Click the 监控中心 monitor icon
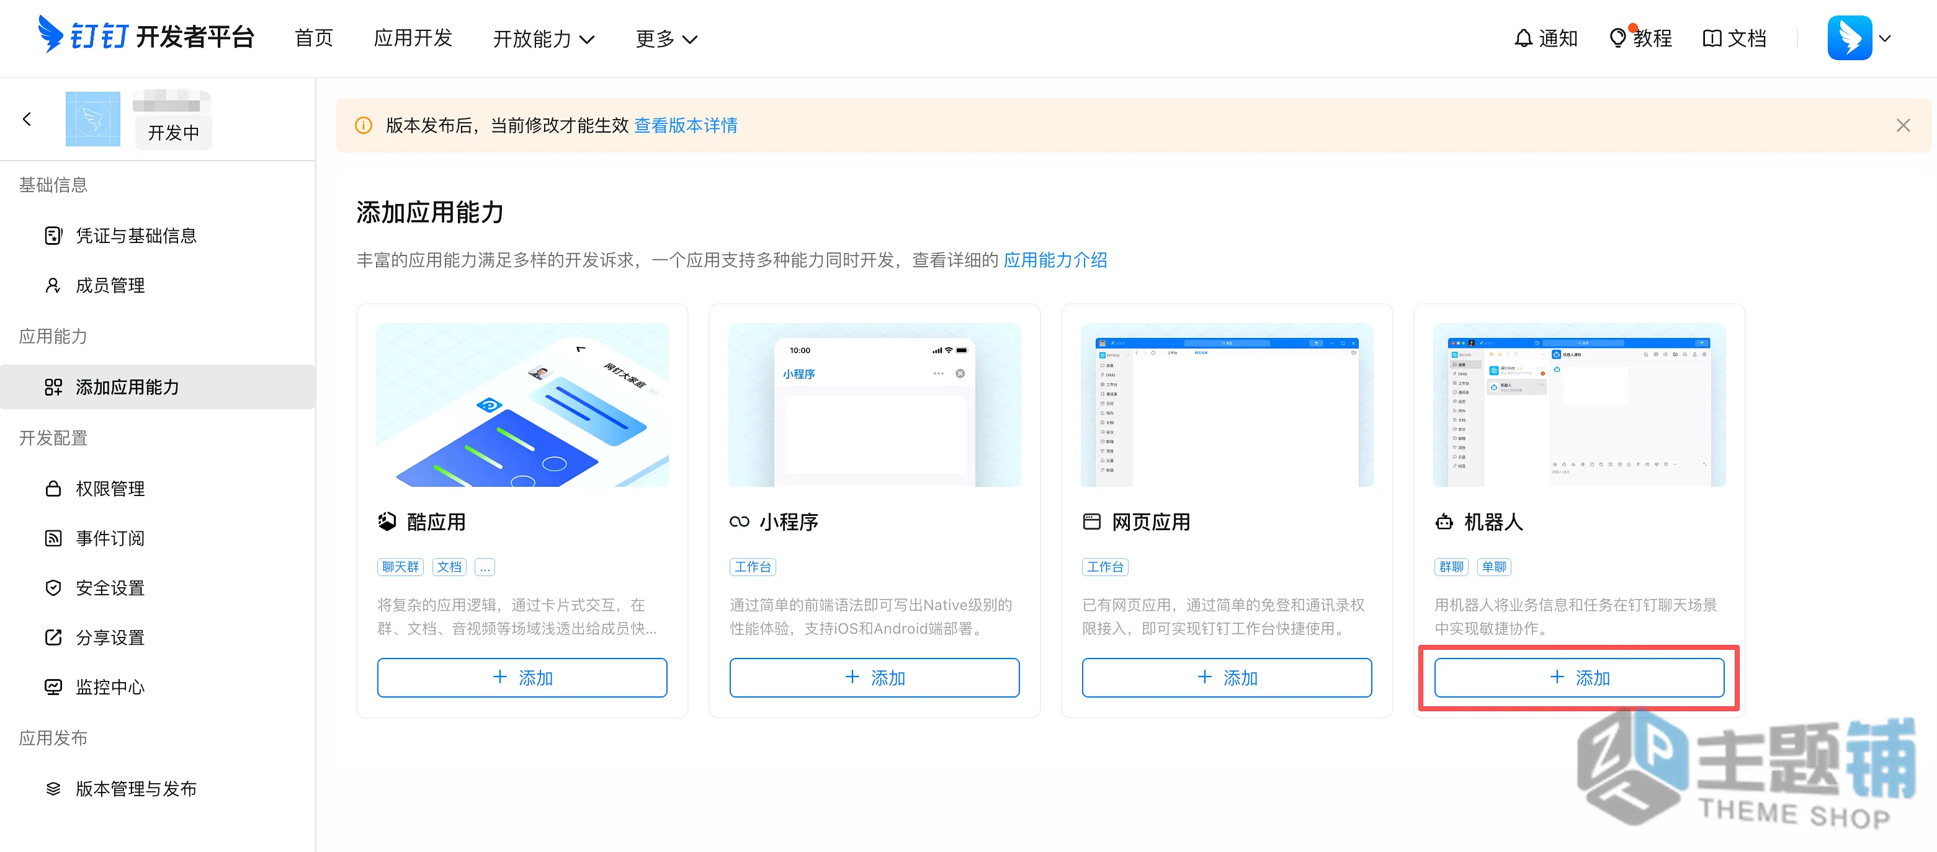Screen dimensions: 1937x852 click(53, 686)
